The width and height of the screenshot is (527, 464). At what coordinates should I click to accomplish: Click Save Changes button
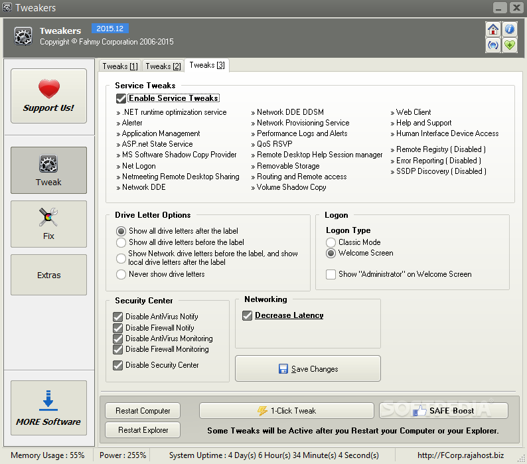pos(308,368)
